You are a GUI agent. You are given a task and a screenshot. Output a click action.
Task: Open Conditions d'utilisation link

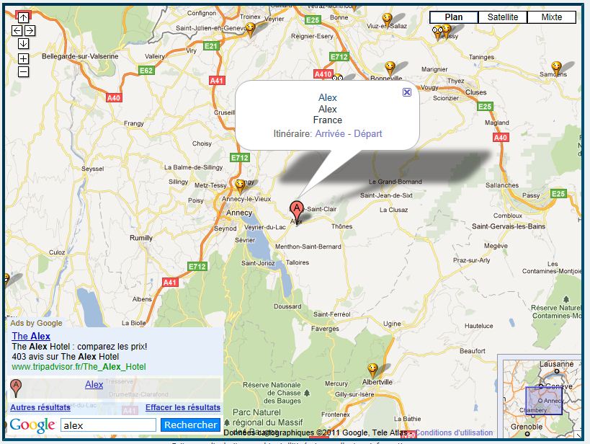tap(454, 432)
